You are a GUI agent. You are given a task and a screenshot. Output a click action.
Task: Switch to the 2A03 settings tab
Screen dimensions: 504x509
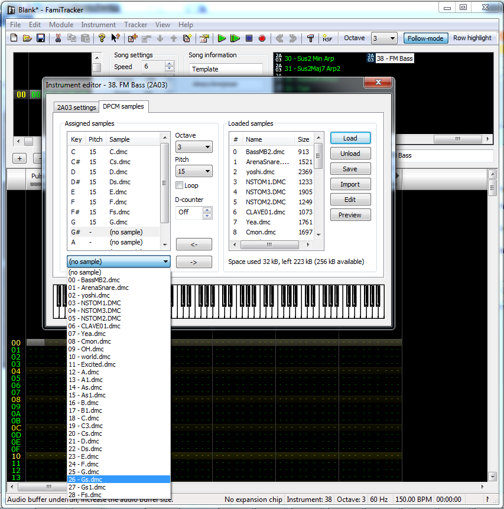[x=77, y=107]
